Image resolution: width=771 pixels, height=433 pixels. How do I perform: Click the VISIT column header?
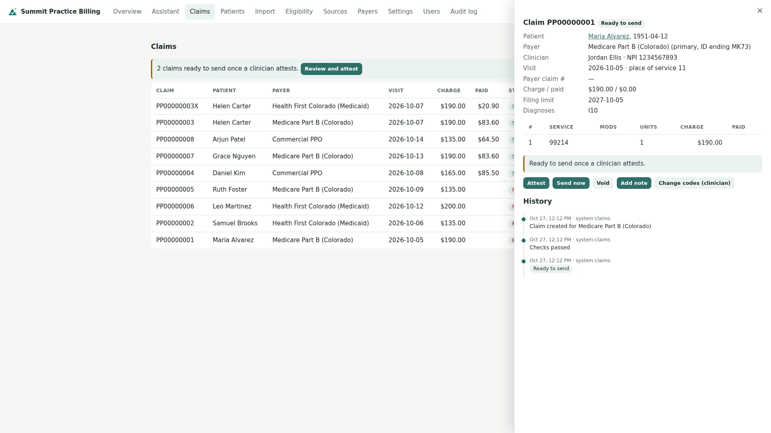click(x=396, y=91)
